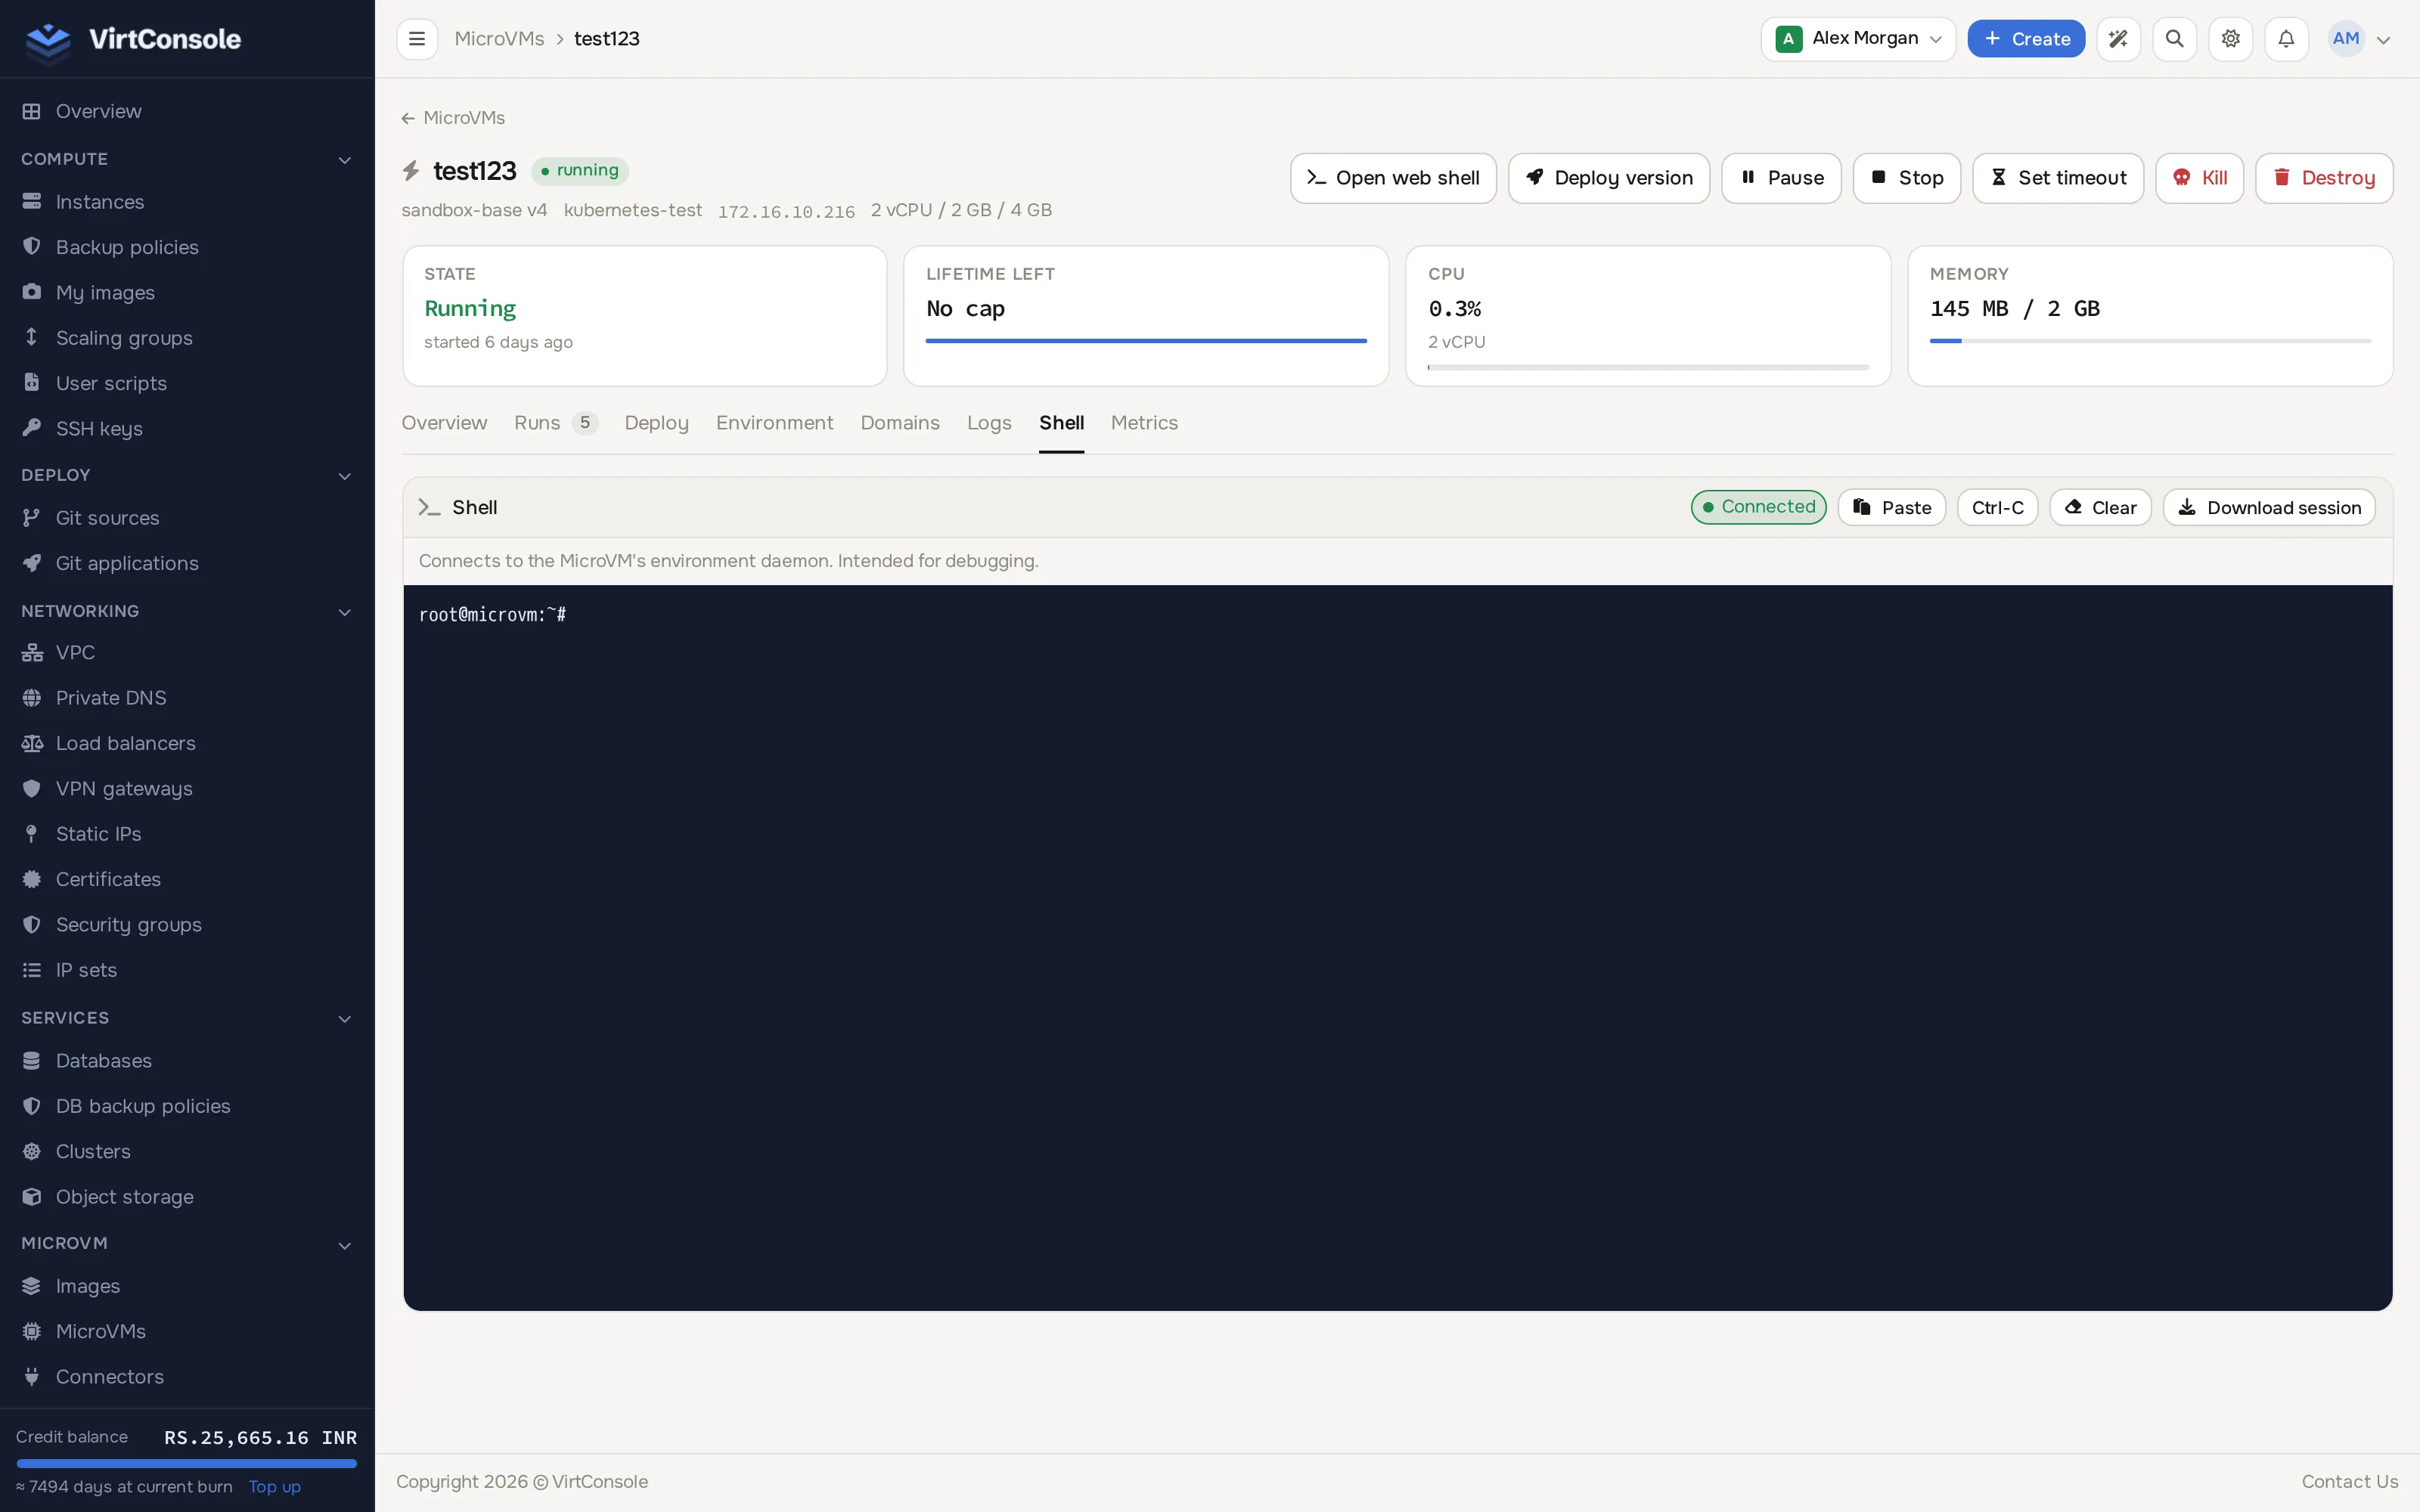The height and width of the screenshot is (1512, 2420).
Task: Switch to the Overview tab
Action: (444, 423)
